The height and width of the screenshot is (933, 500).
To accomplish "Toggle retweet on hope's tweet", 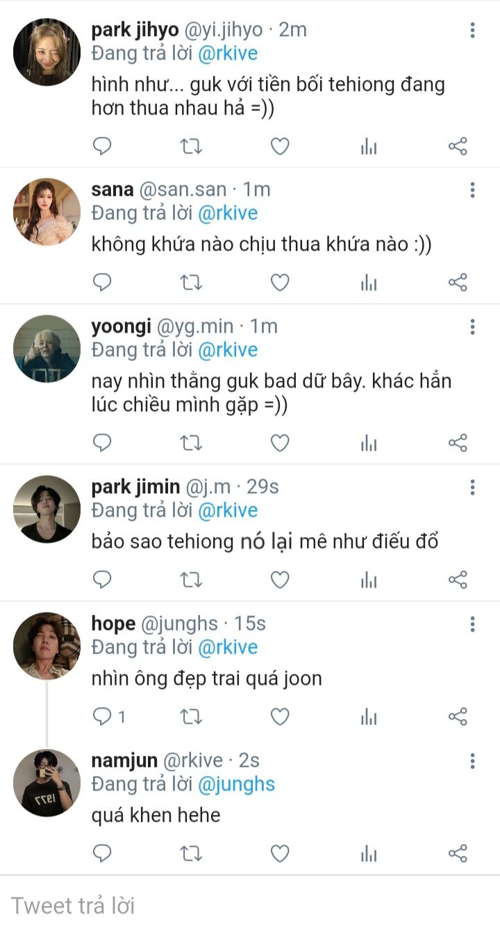I will (x=192, y=716).
